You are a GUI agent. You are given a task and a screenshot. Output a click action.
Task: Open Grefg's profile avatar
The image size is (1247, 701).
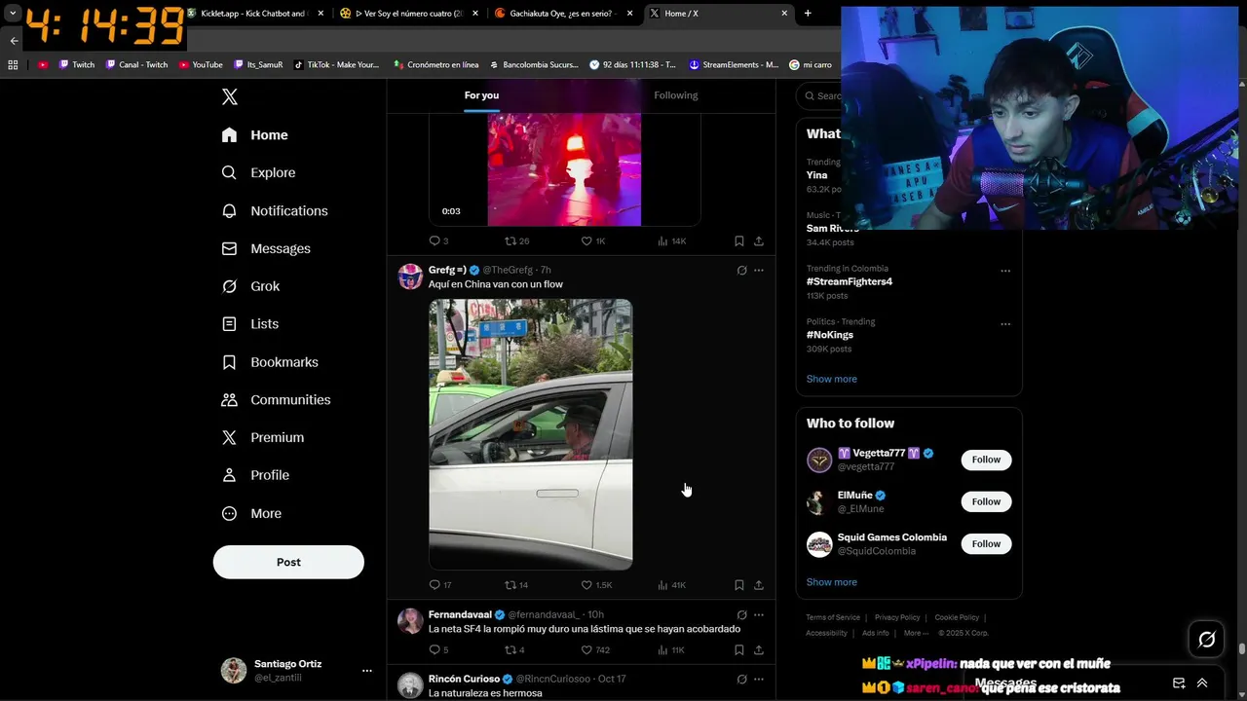point(410,277)
